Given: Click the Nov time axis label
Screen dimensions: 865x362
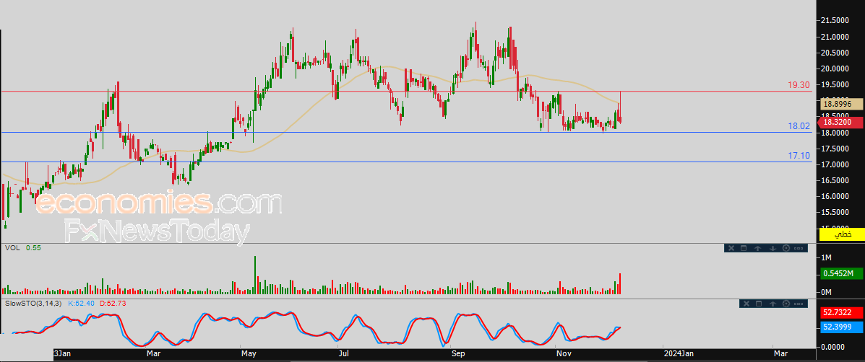Looking at the screenshot, I should click(563, 353).
